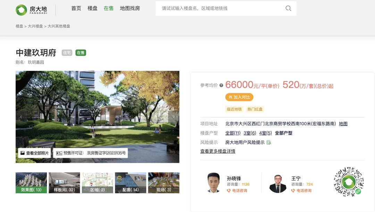Click the PK 加入对比 button

click(x=239, y=97)
